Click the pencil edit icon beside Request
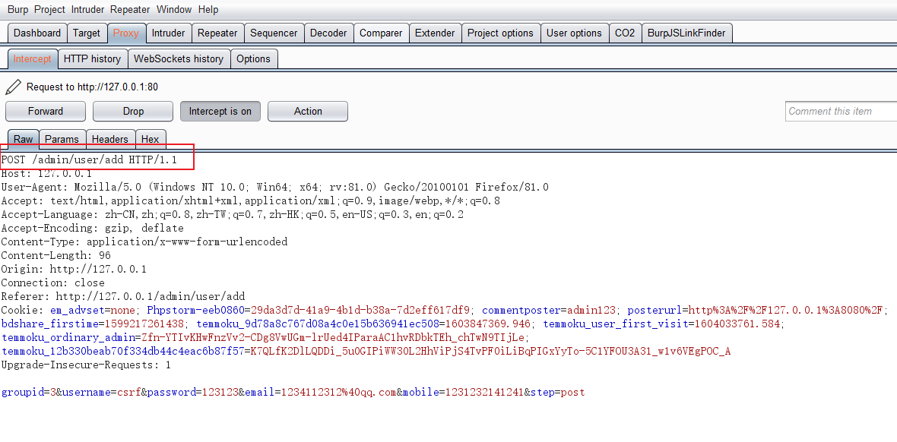Screen dimensions: 897x442 (x=12, y=87)
